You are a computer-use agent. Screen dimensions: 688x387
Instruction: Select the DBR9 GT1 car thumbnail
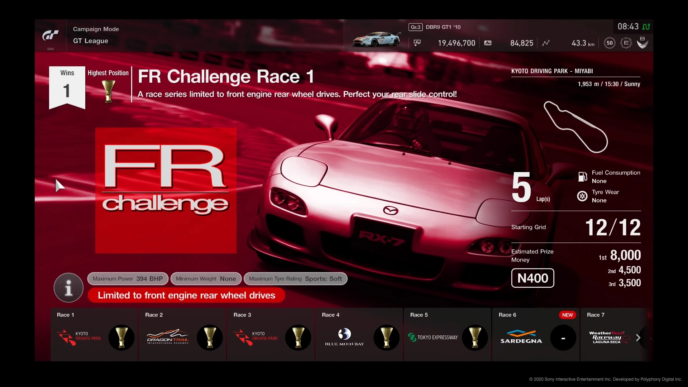click(376, 39)
